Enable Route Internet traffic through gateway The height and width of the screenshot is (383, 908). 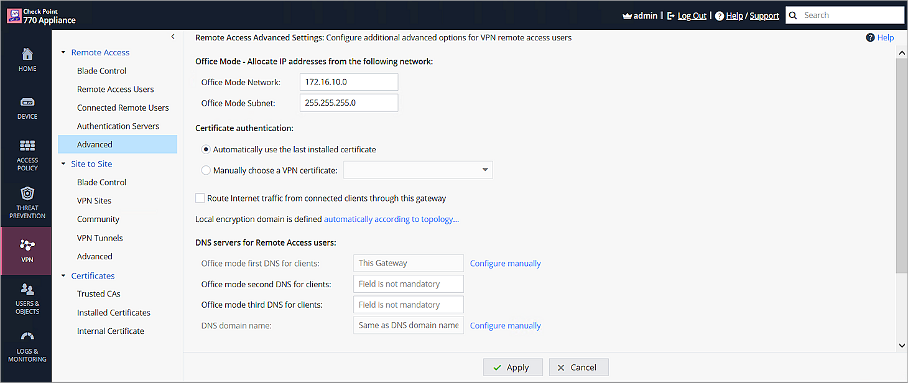(x=200, y=198)
